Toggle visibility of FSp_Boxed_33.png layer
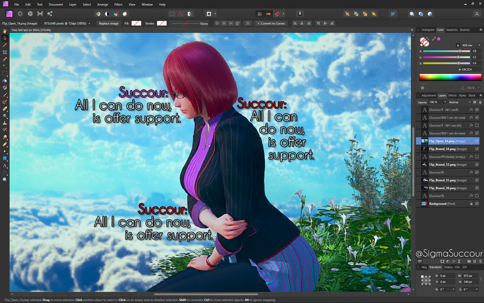Image resolution: width=484 pixels, height=303 pixels. coord(477,165)
